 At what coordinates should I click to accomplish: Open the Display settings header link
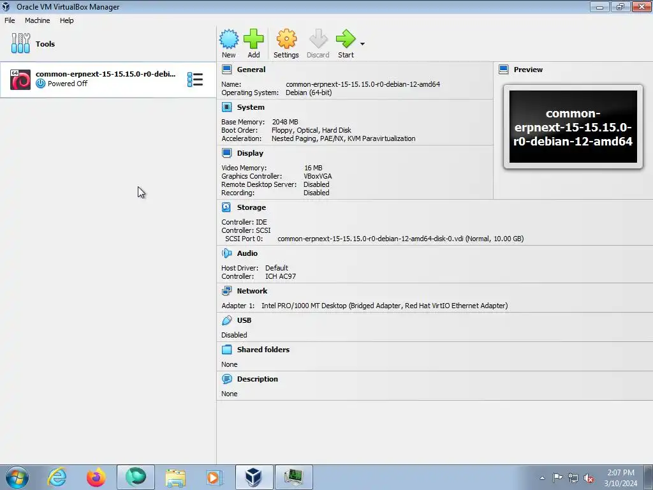coord(250,153)
